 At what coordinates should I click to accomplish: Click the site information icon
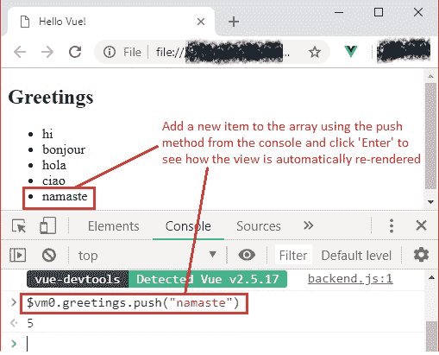[x=110, y=52]
